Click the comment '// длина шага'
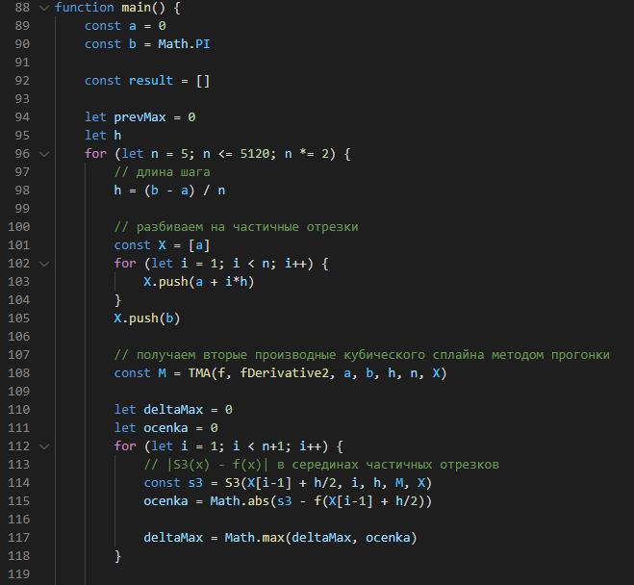 [163, 172]
